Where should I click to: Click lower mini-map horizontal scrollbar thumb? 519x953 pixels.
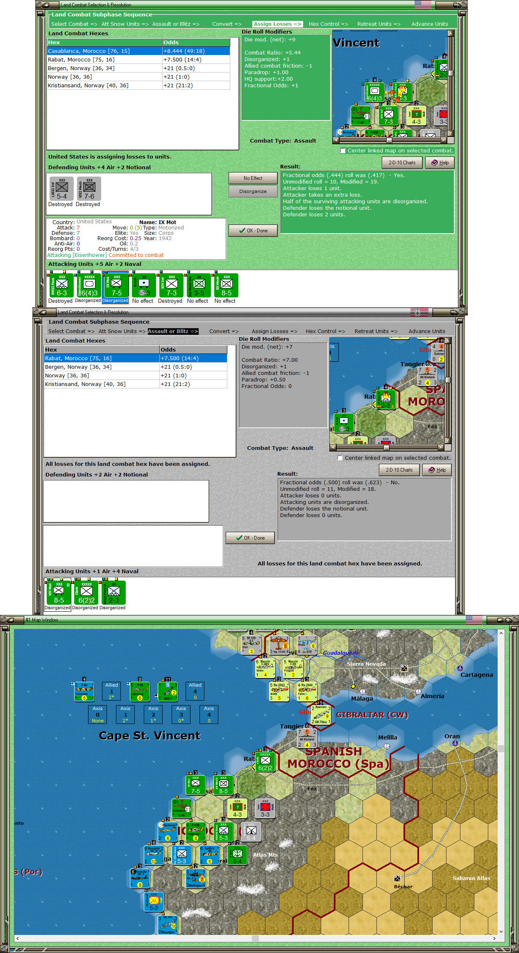pyautogui.click(x=386, y=447)
